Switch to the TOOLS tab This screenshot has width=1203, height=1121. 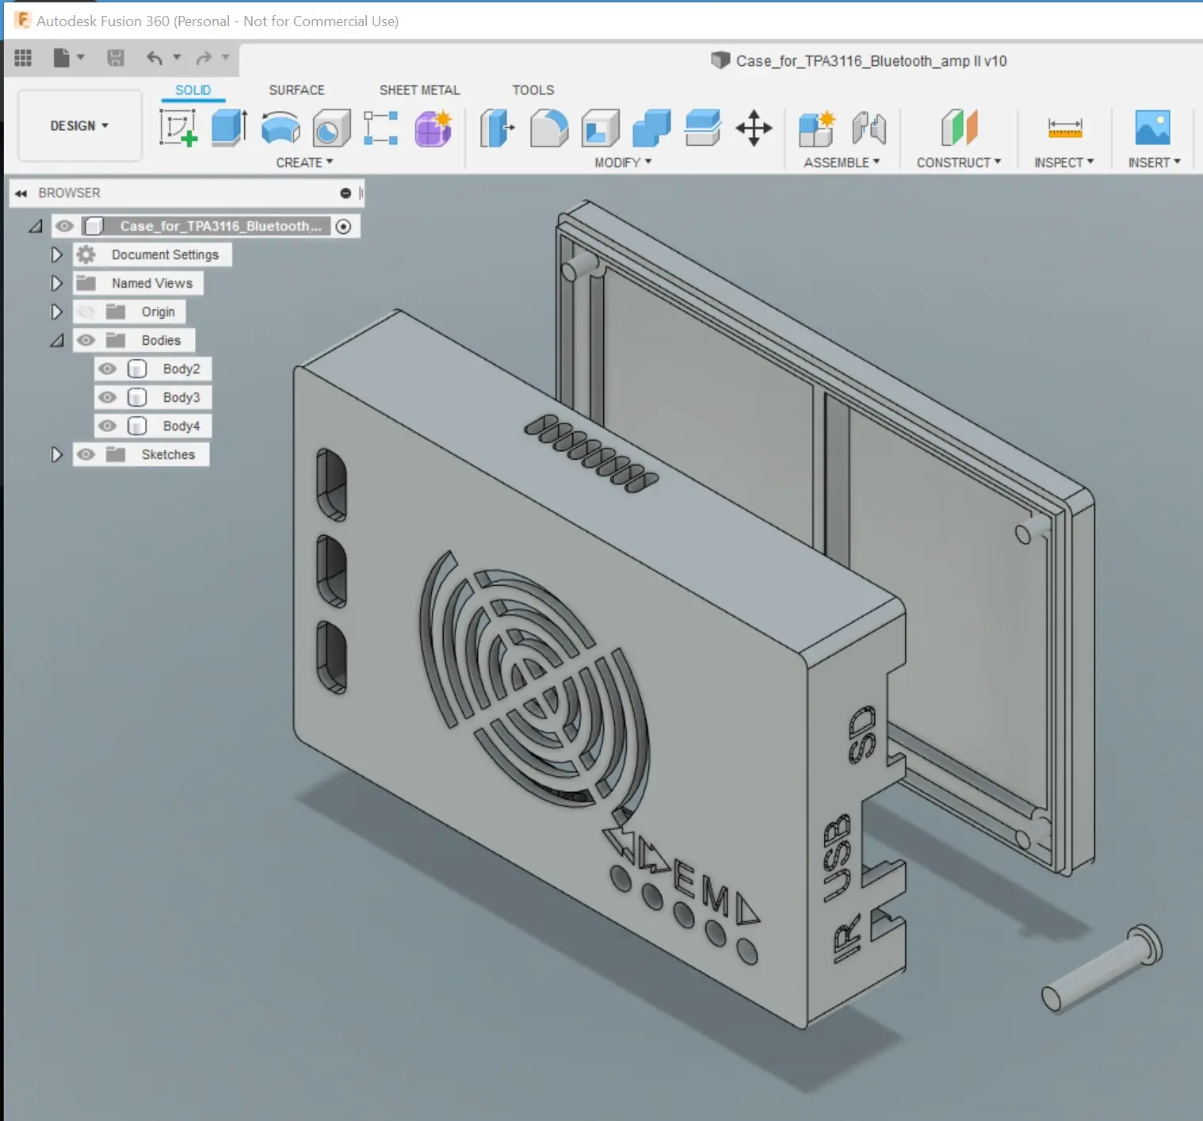coord(533,90)
